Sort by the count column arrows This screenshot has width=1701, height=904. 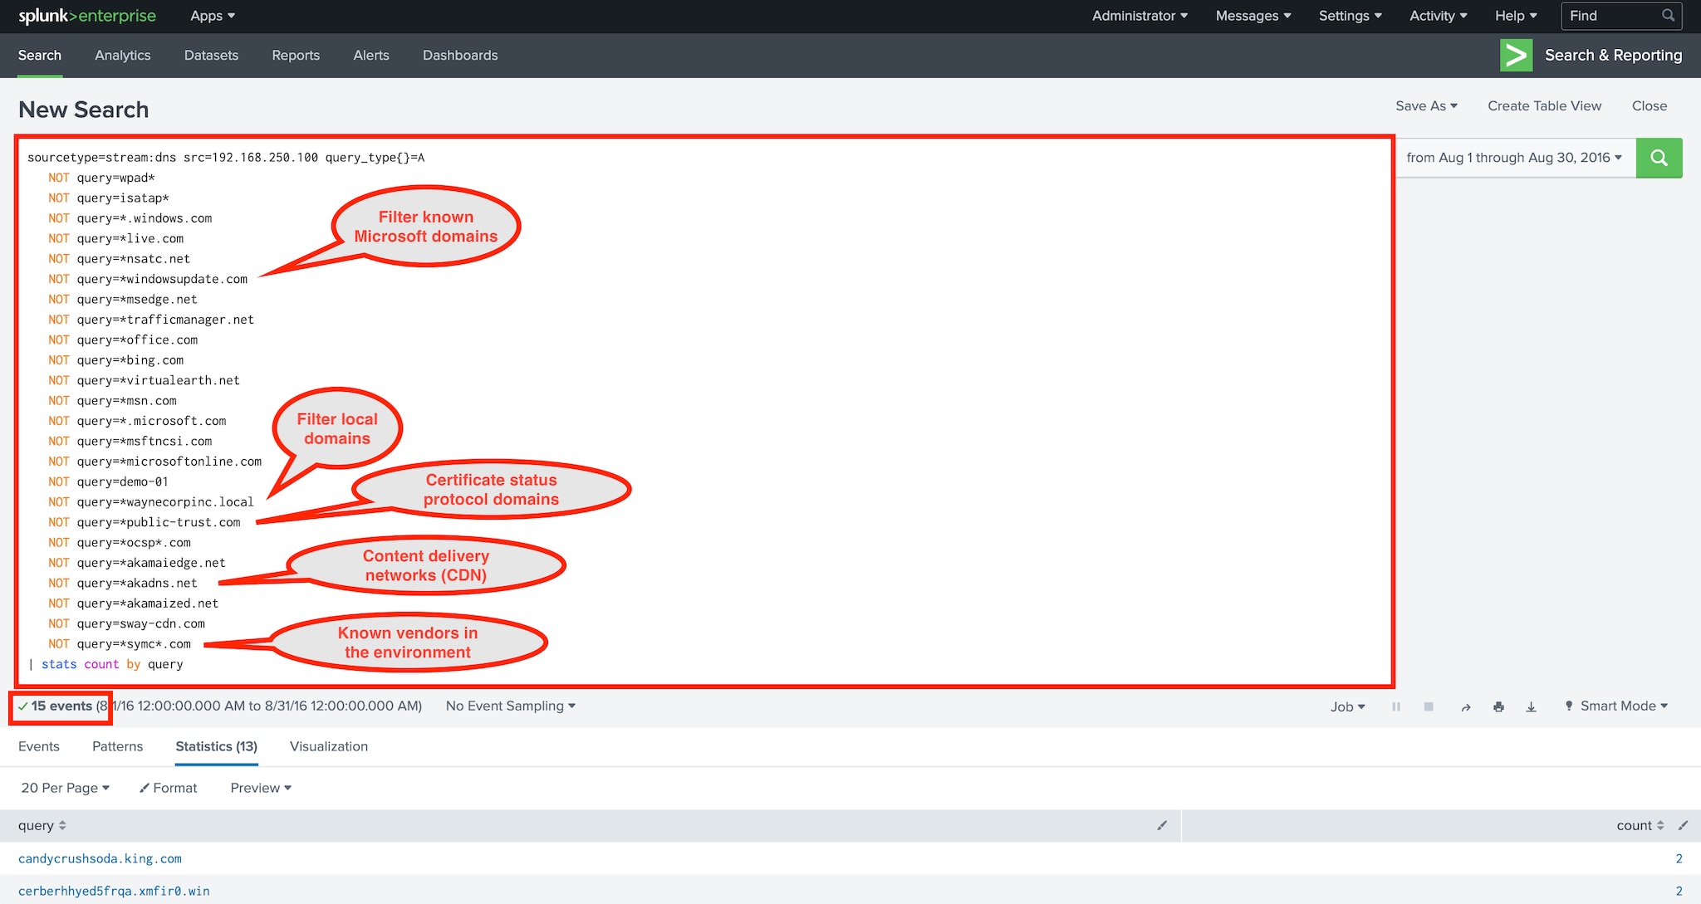pyautogui.click(x=1660, y=825)
